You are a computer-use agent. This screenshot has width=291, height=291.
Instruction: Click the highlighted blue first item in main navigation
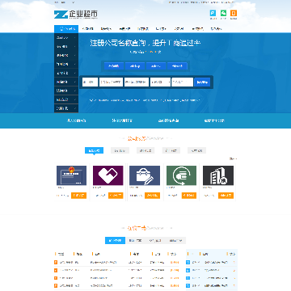pos(66,29)
